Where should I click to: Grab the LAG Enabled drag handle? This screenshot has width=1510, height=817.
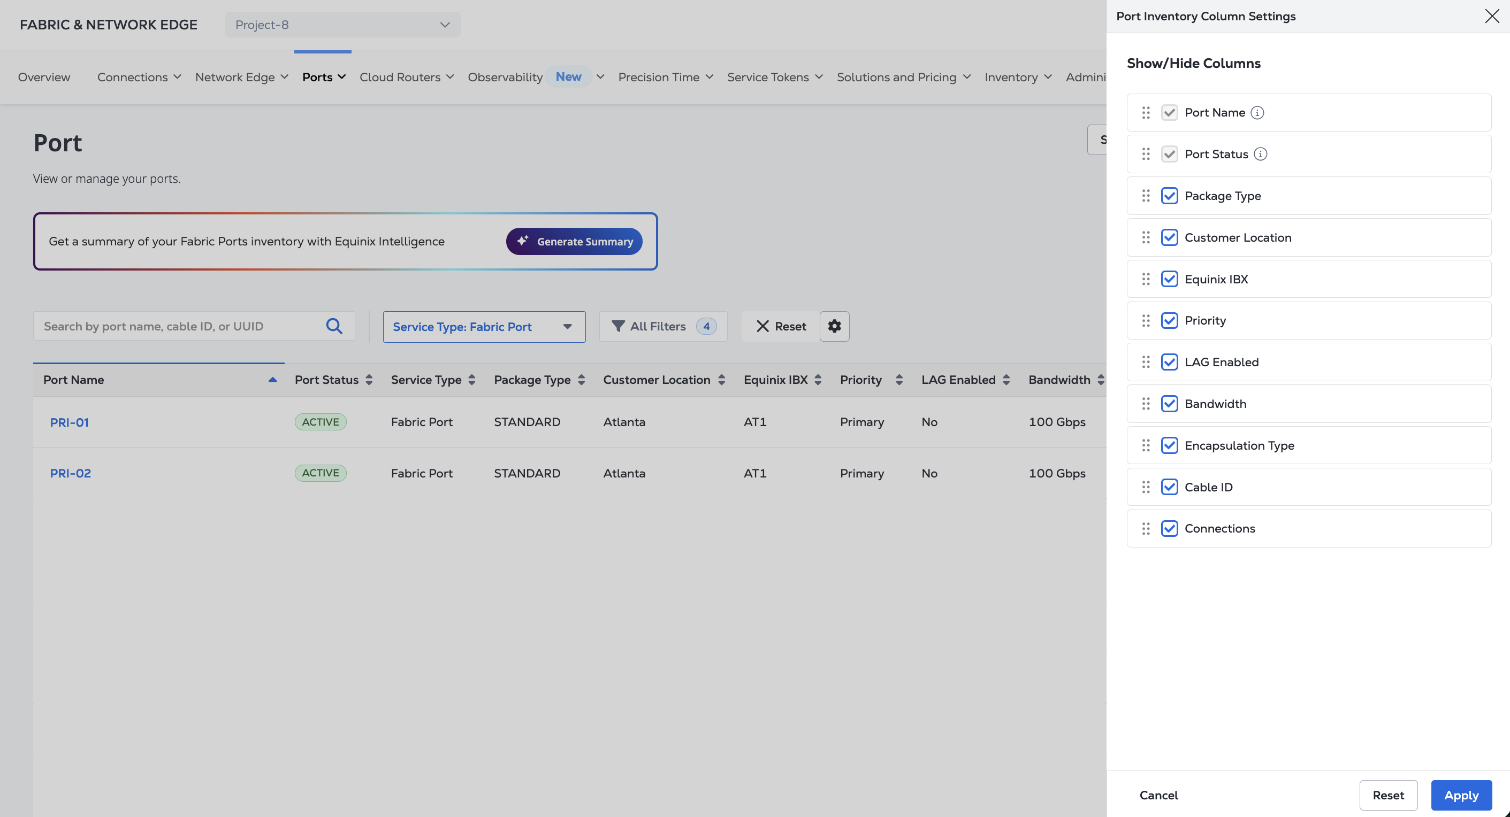tap(1146, 362)
